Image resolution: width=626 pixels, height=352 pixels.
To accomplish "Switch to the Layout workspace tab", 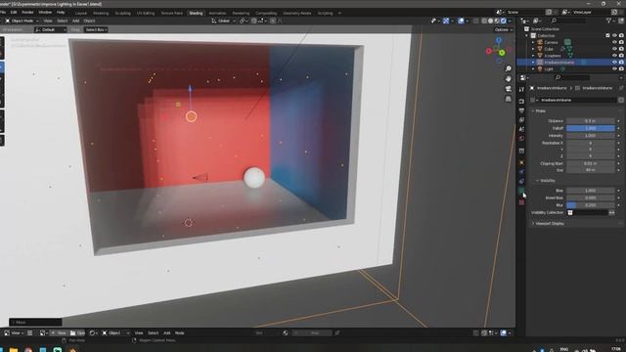I will 80,13.
